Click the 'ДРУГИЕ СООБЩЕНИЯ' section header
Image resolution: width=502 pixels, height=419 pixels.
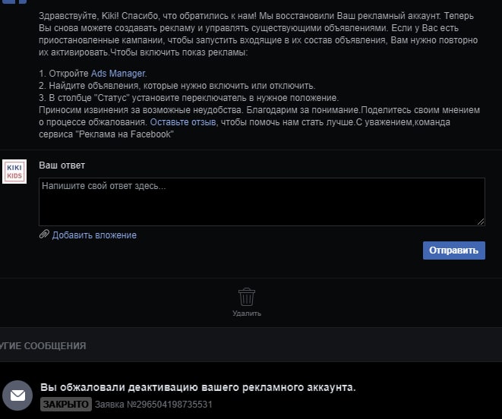[43, 345]
